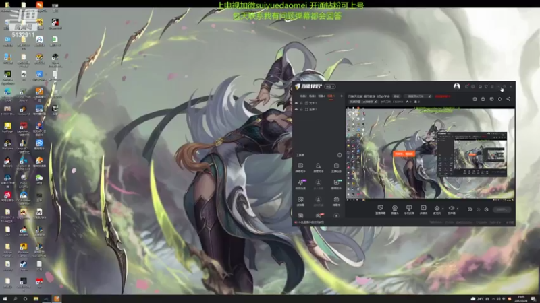Viewport: 540px width, 303px height.
Task: Click the stream preview thumbnail in companion
Action: click(x=430, y=154)
